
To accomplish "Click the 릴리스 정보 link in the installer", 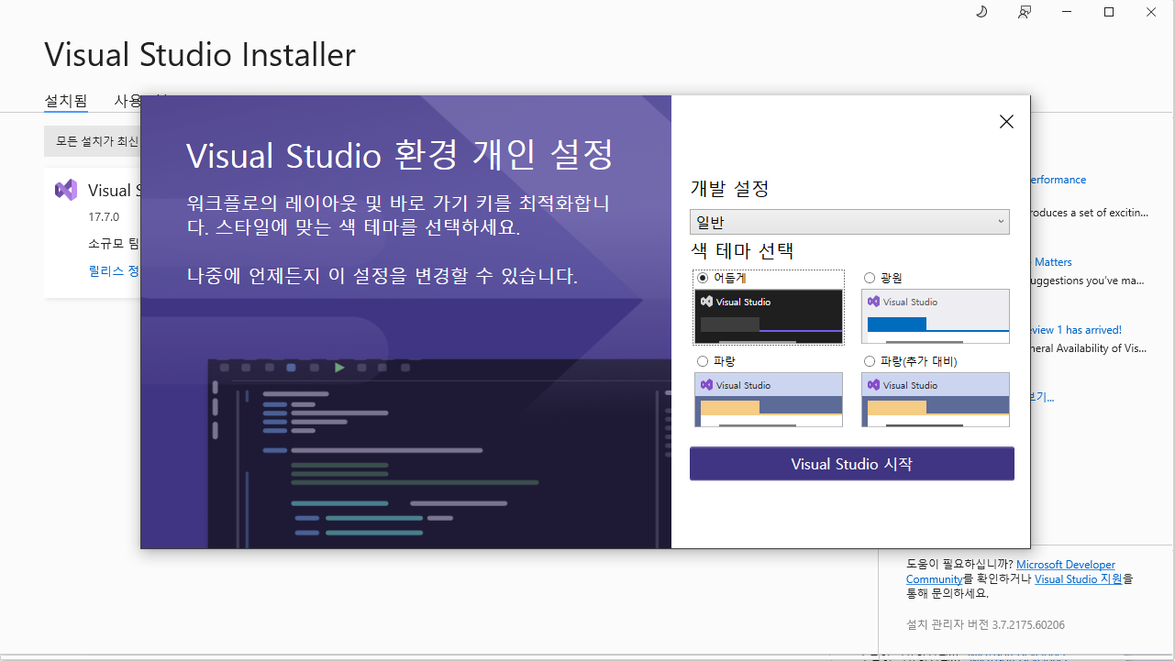I will (114, 270).
